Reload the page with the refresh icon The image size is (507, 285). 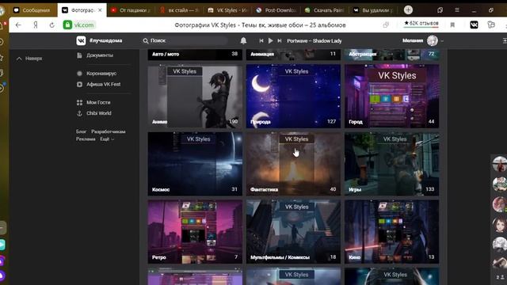[x=51, y=25]
